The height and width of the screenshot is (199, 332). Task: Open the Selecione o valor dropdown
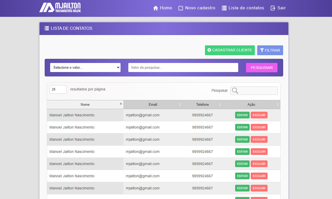click(x=85, y=67)
